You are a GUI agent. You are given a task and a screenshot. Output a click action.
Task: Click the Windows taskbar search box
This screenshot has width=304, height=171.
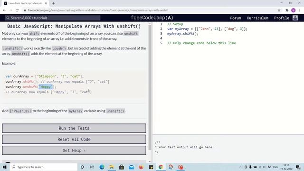43,167
